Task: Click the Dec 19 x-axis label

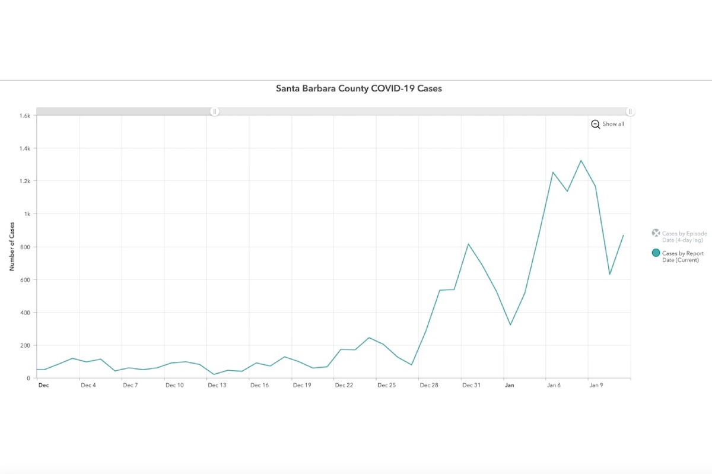Action: (x=302, y=385)
